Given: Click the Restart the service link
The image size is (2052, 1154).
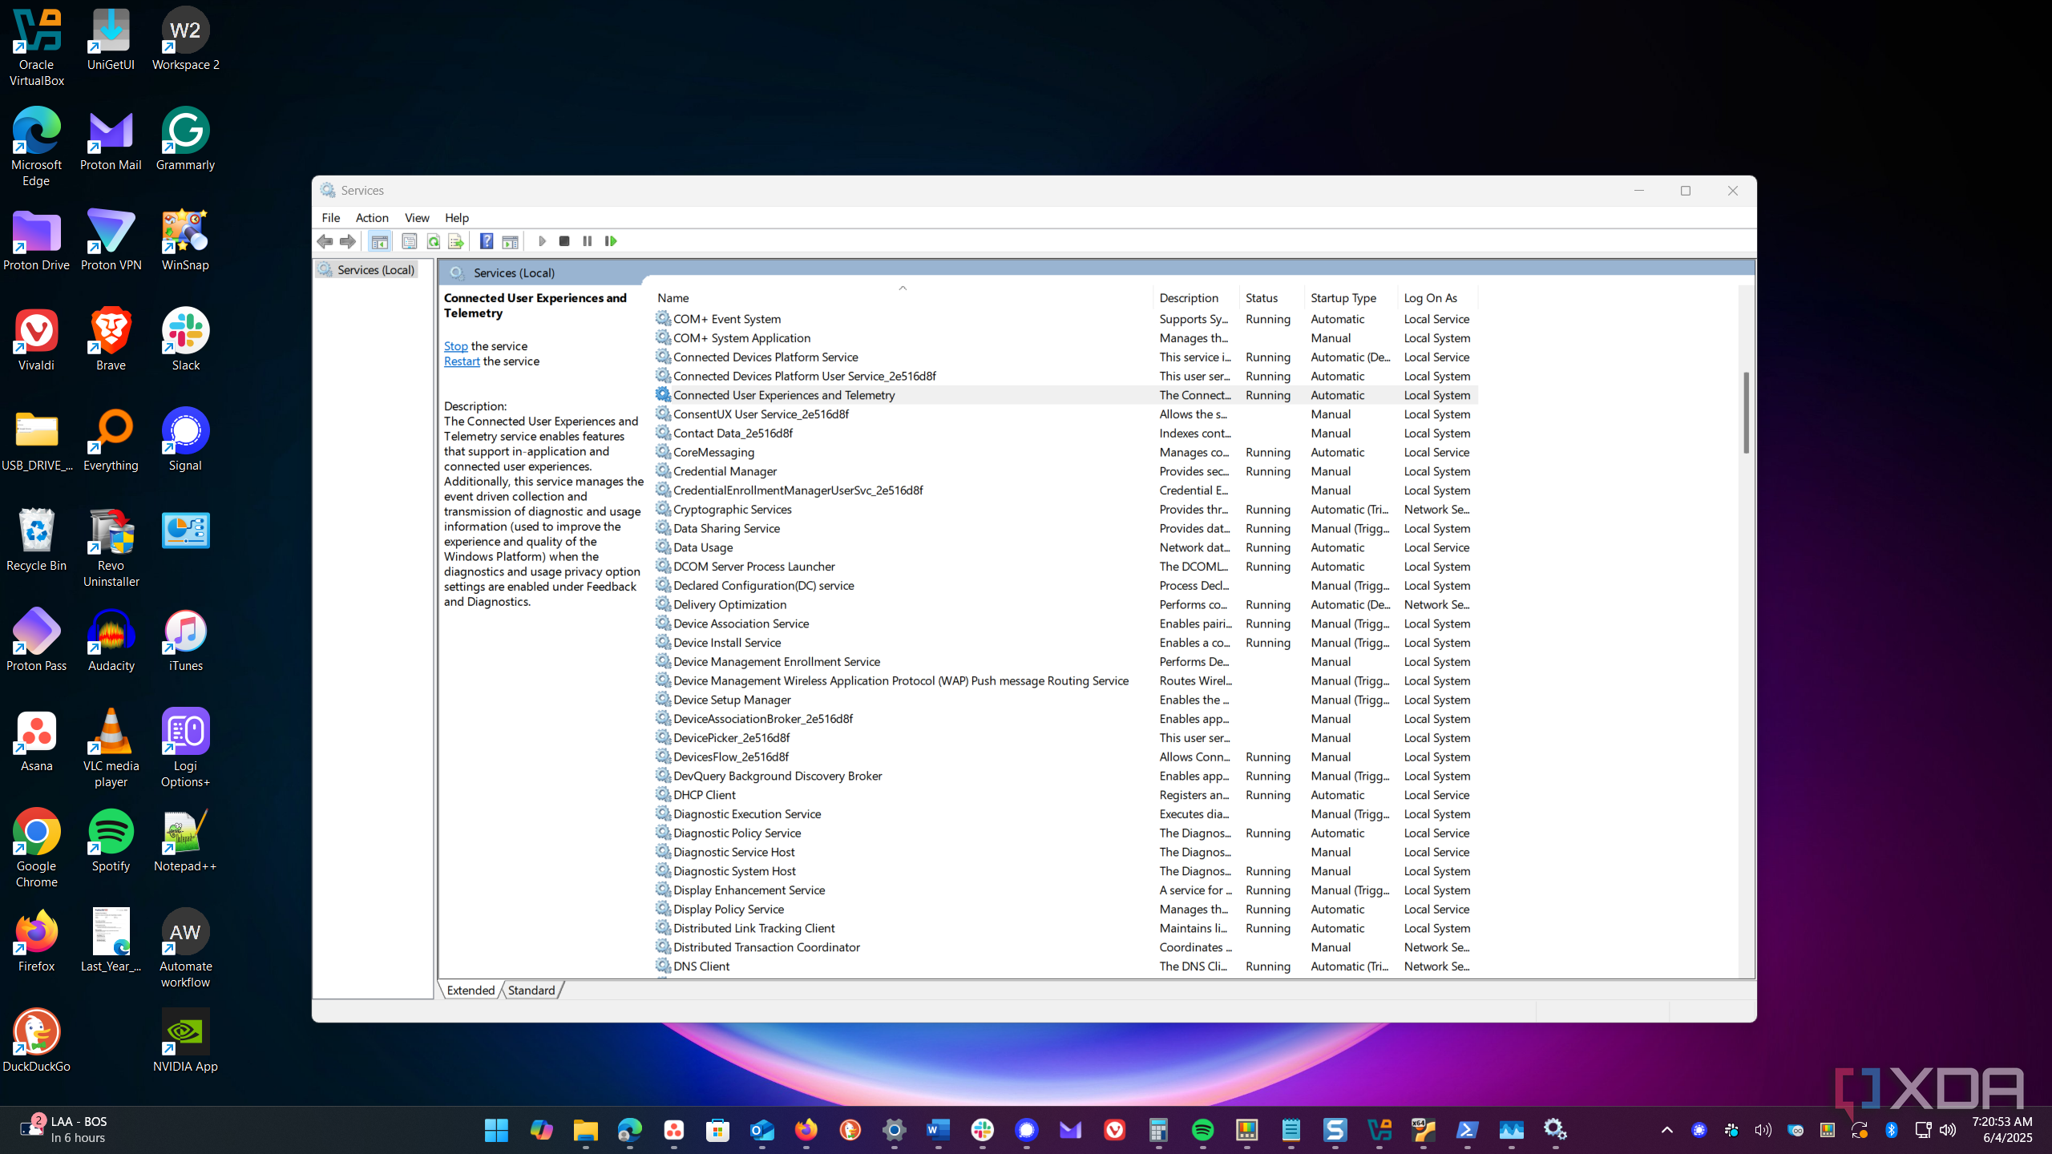Looking at the screenshot, I should [x=461, y=361].
